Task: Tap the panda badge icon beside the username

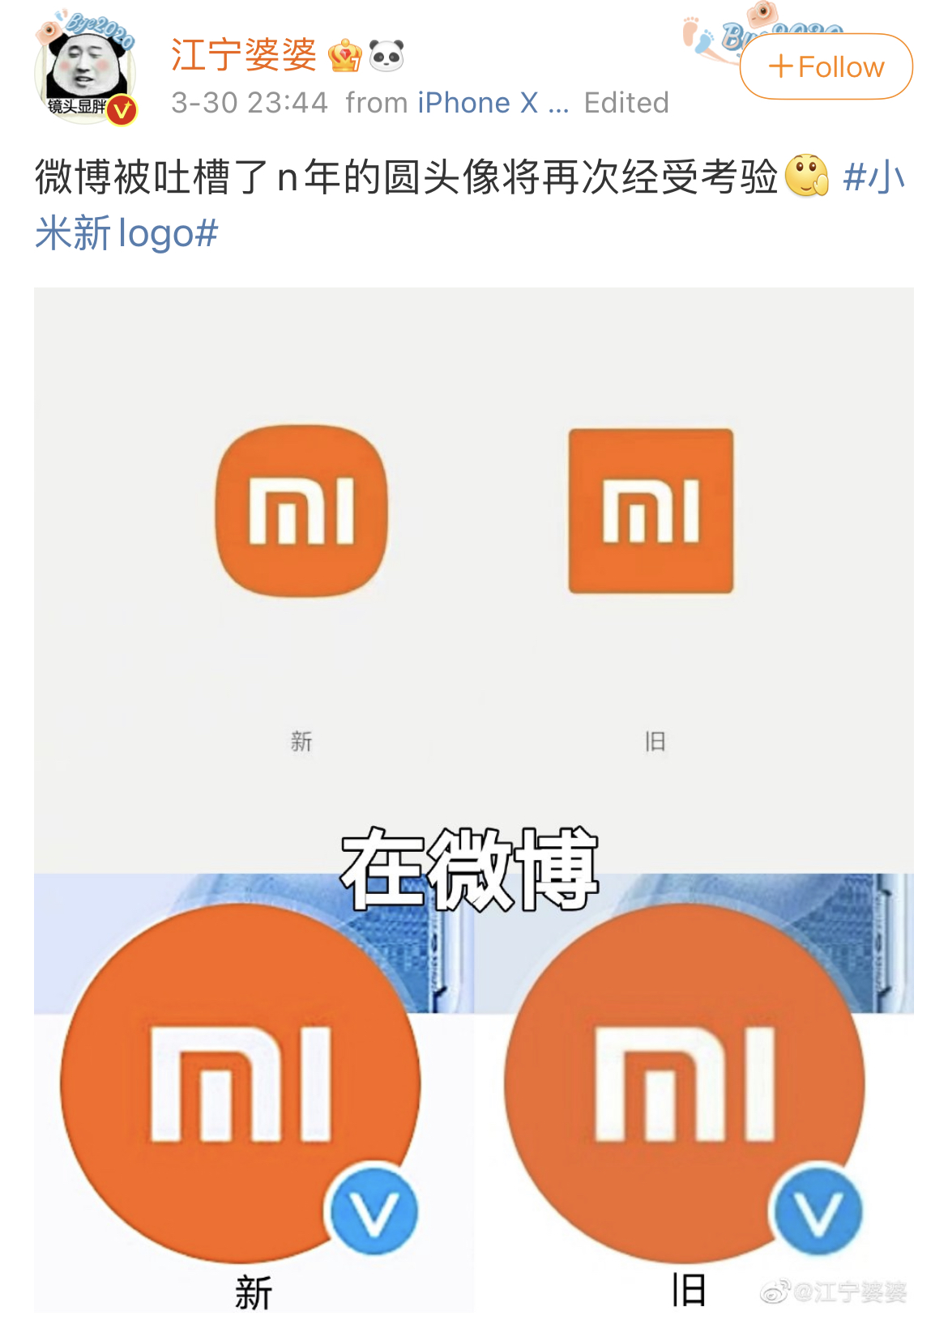Action: pos(386,57)
